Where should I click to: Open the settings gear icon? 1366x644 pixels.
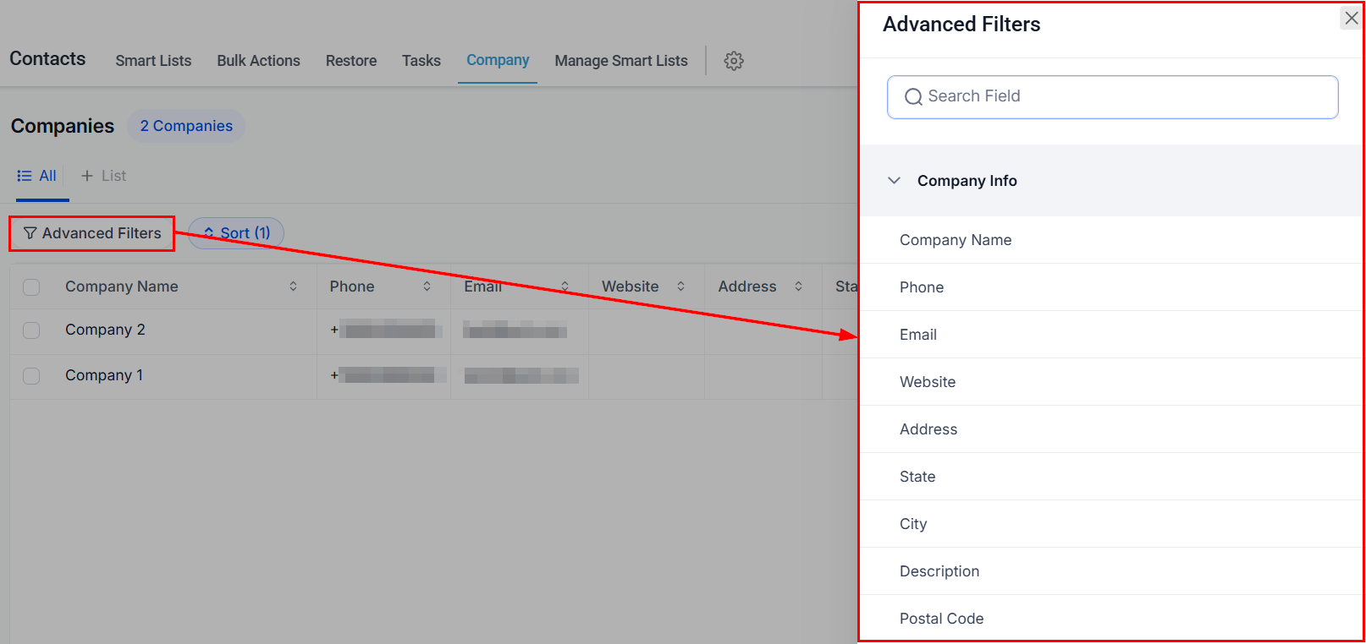tap(734, 61)
